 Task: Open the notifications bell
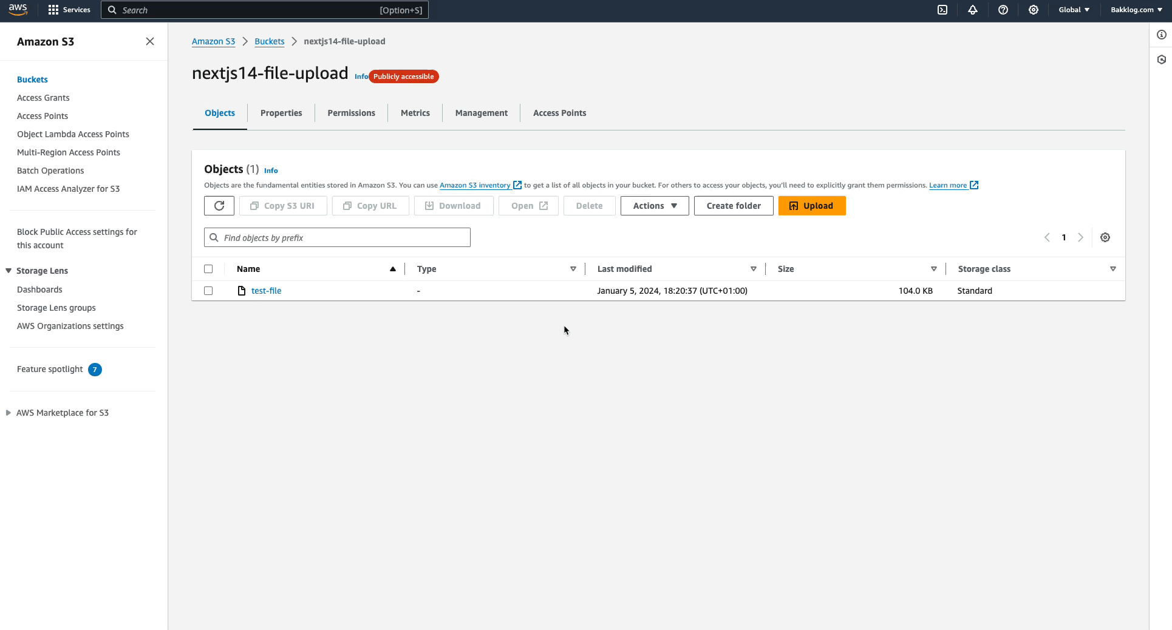coord(972,10)
